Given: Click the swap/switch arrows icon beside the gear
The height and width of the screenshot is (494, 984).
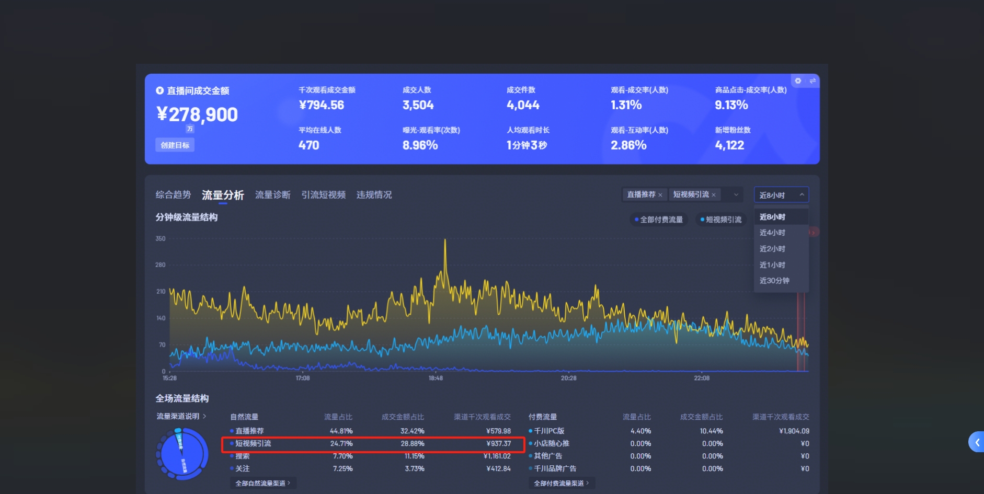Looking at the screenshot, I should coord(813,81).
